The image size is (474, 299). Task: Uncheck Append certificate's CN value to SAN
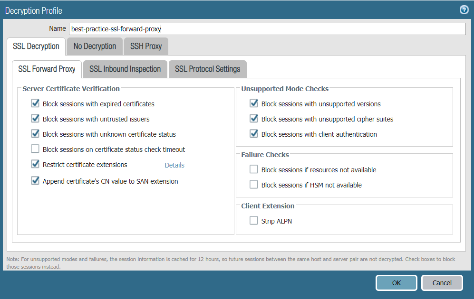coord(35,181)
